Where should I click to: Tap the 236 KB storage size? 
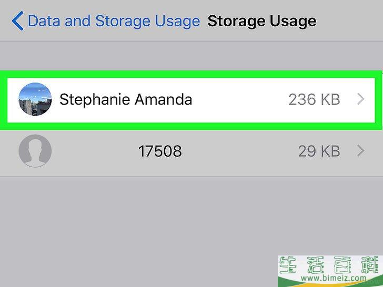coord(315,99)
